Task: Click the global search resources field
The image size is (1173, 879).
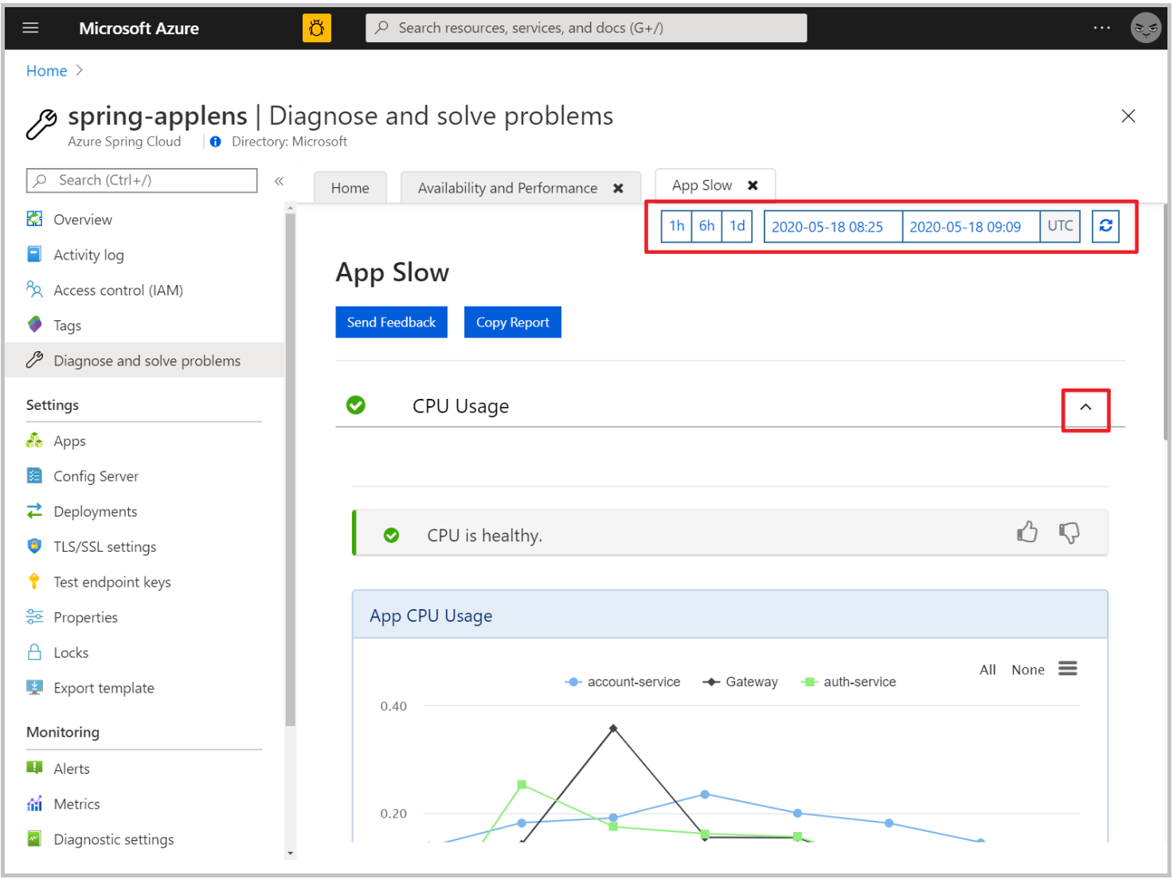Action: coord(586,28)
